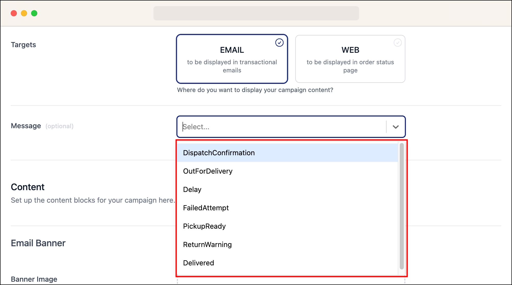Click the WEB card checkmark icon
Viewport: 512px width, 285px height.
coord(397,43)
